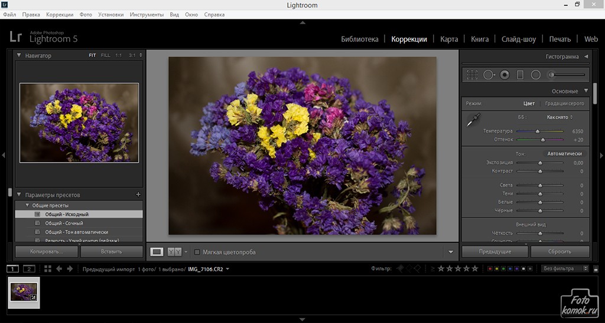The height and width of the screenshot is (323, 605).
Task: Open the Инструменты menu
Action: click(x=147, y=15)
